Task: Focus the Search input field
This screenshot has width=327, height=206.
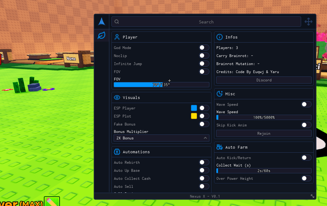Action: point(206,22)
